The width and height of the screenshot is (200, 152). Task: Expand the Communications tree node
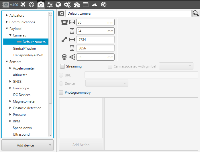[7, 22]
